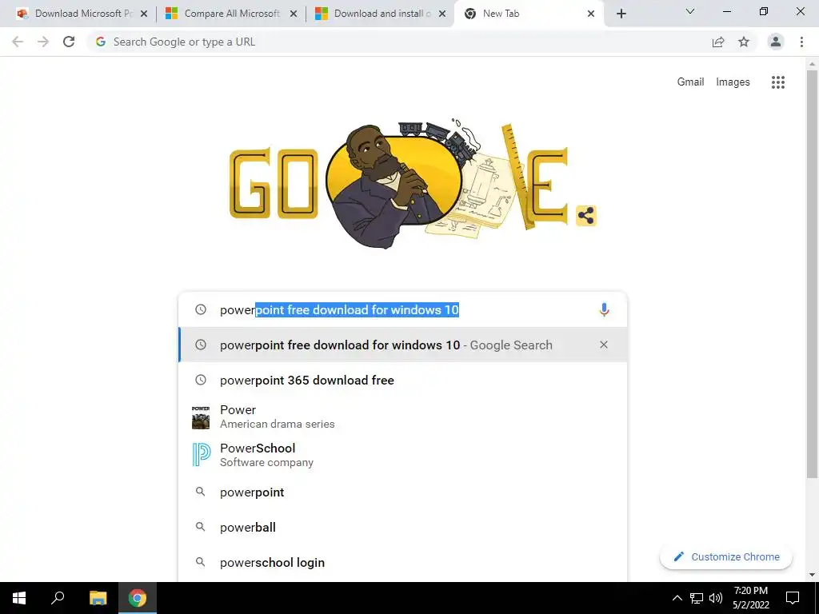Open the taskbar clock and date
The width and height of the screenshot is (819, 614).
pyautogui.click(x=750, y=598)
